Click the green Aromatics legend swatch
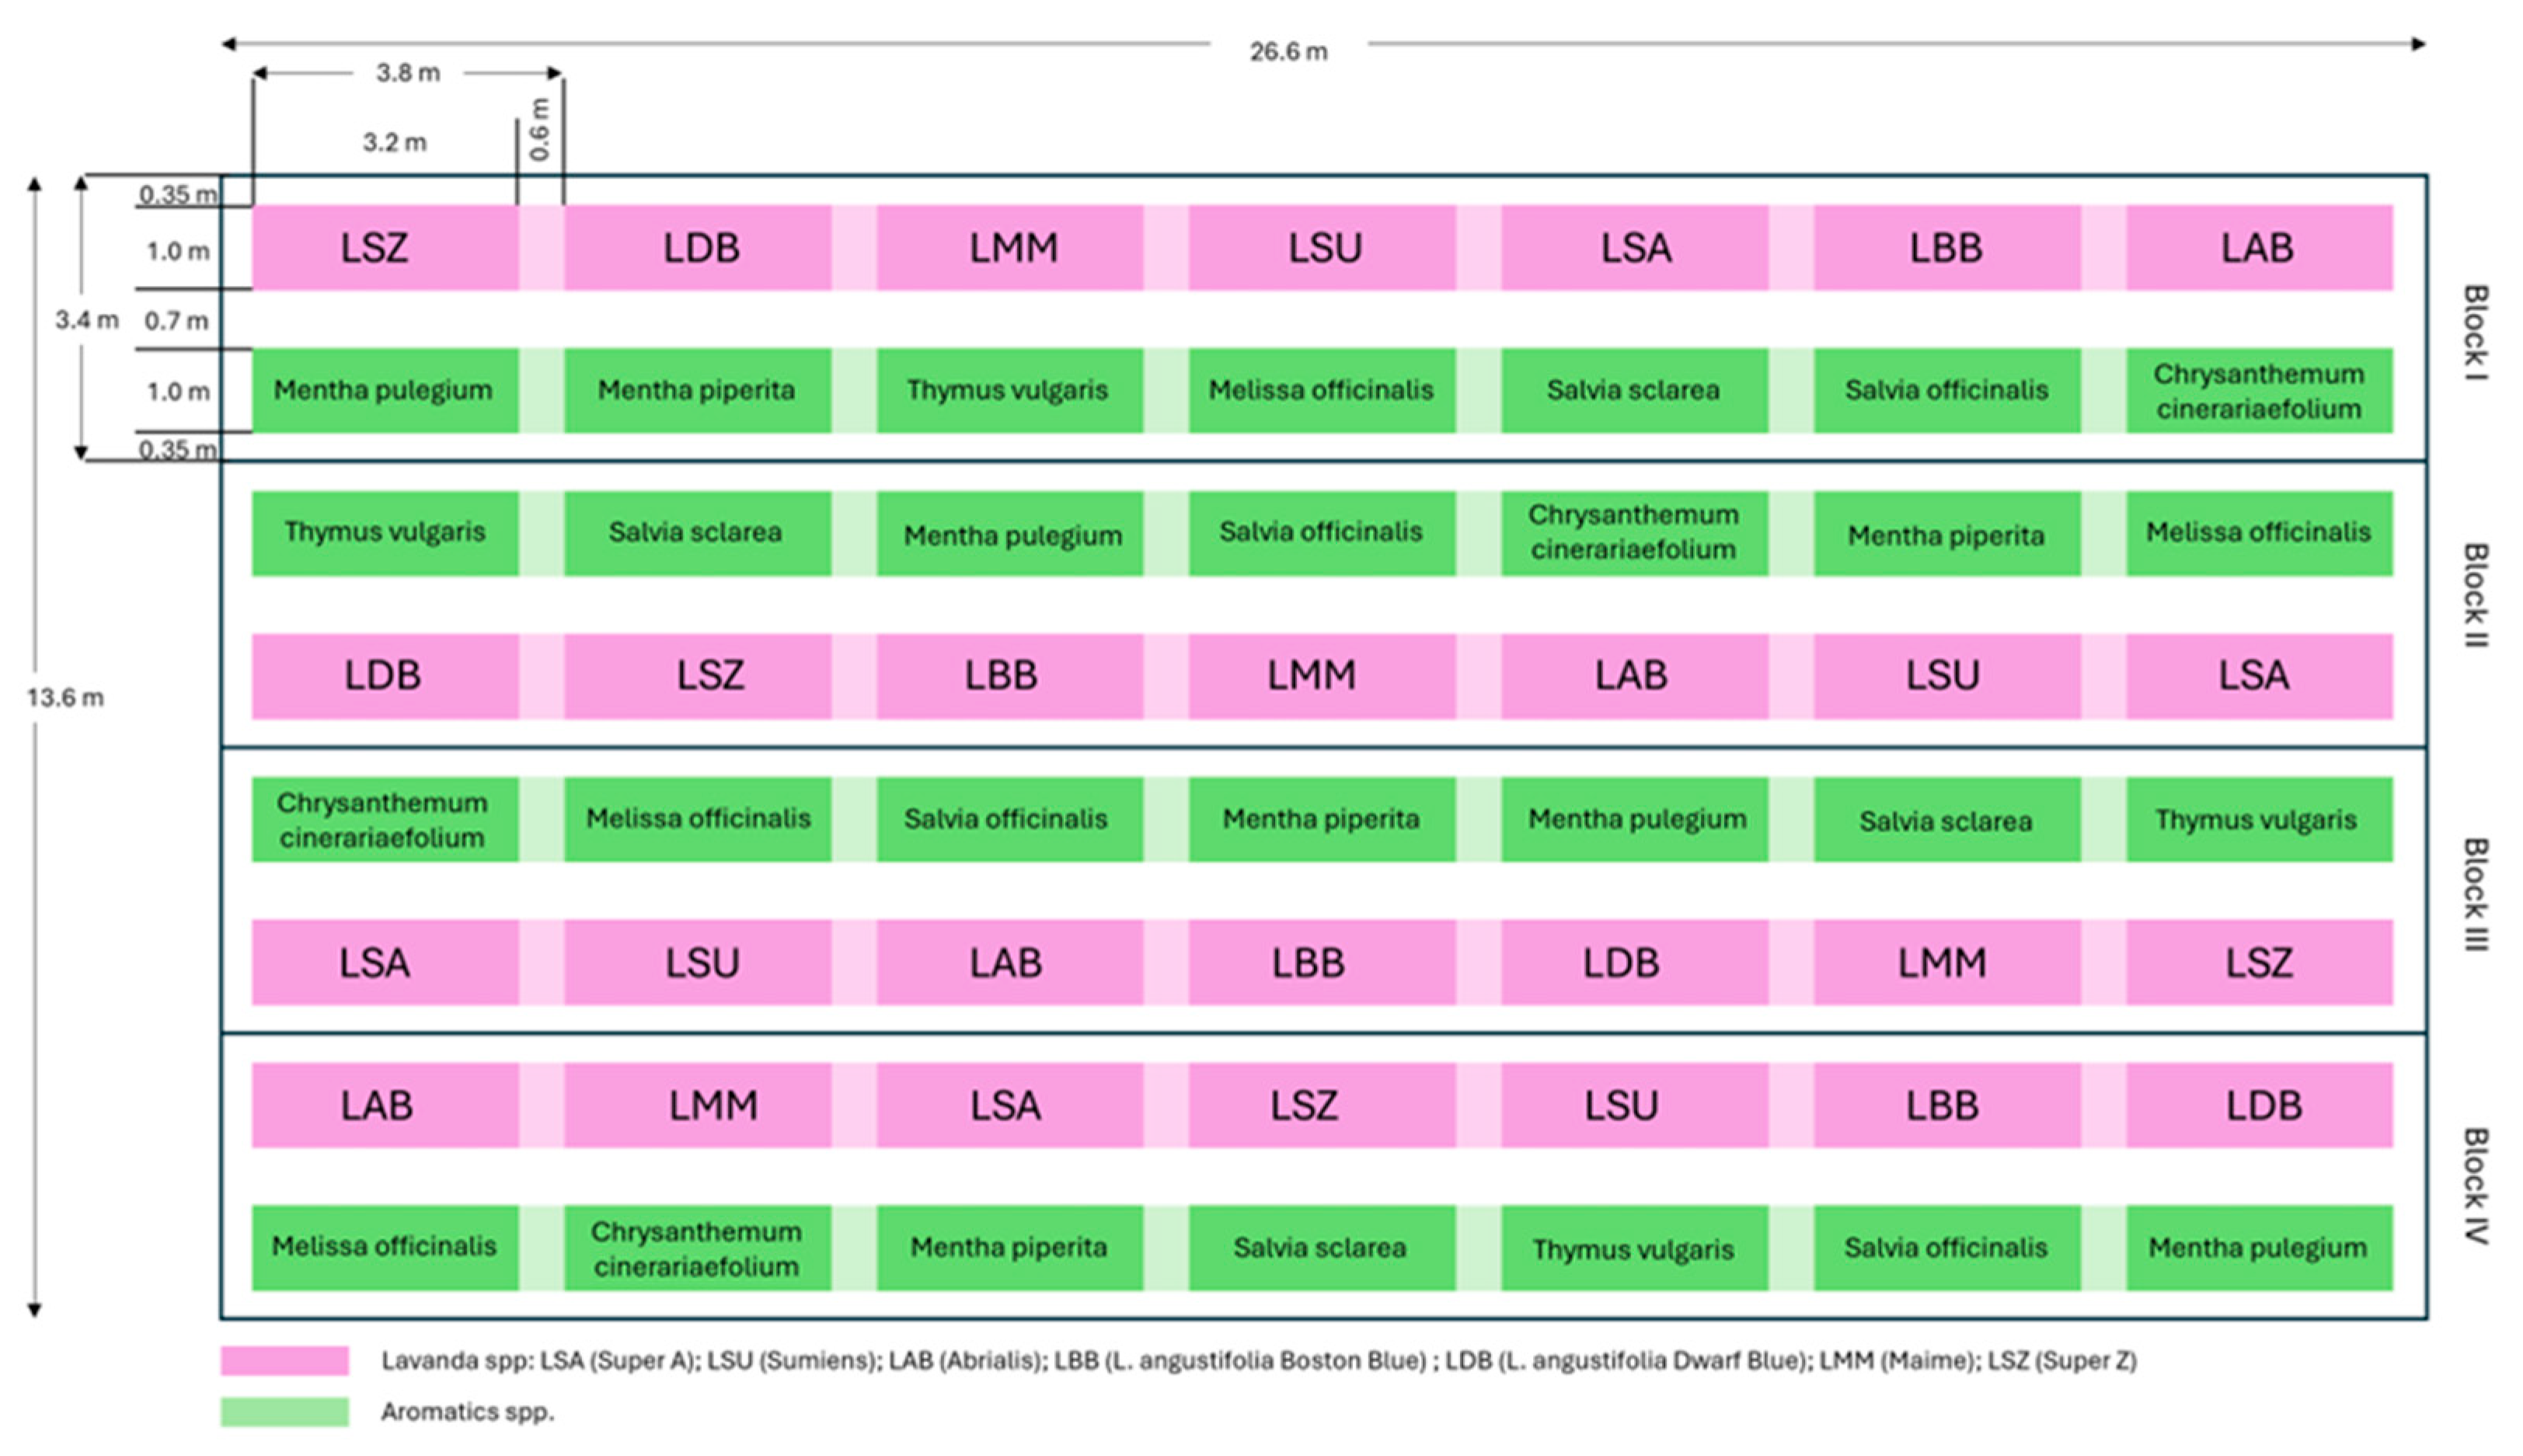Viewport: 2523px width, 1456px height. pyautogui.click(x=284, y=1411)
